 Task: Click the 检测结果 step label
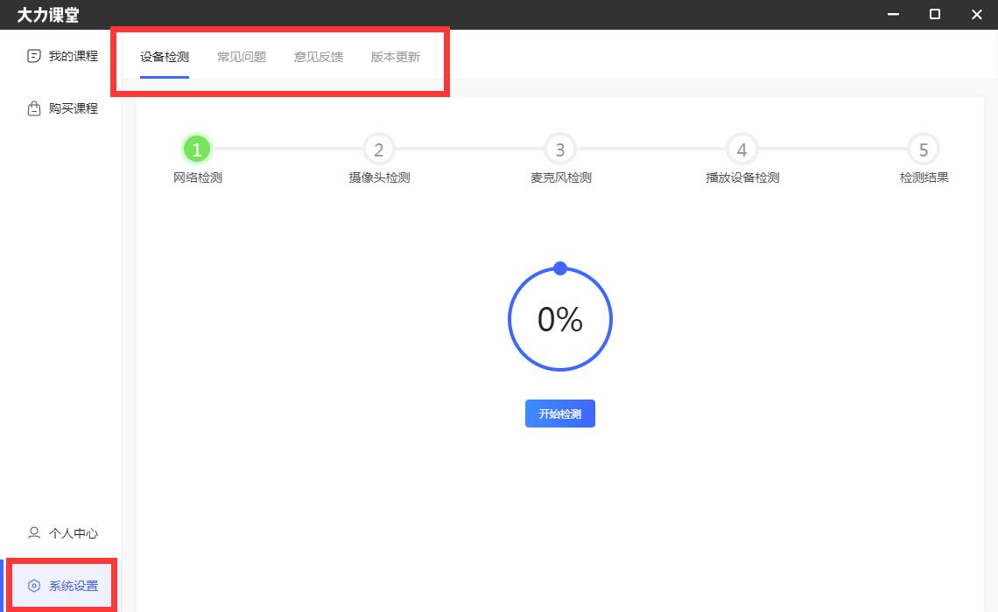(x=923, y=177)
